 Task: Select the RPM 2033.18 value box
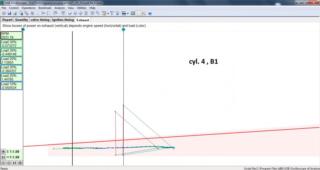tap(11, 35)
